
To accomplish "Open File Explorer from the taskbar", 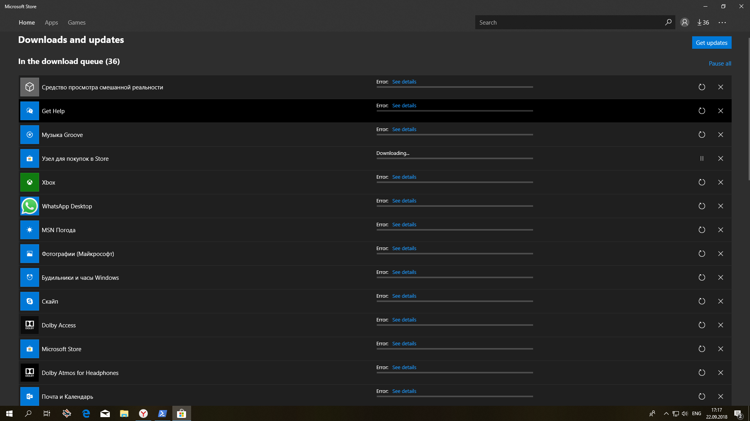I will [x=124, y=414].
